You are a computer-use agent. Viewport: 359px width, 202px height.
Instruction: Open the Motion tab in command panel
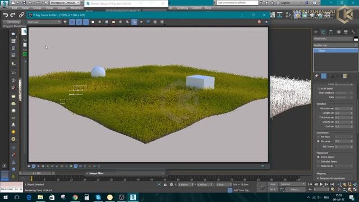coord(338,32)
